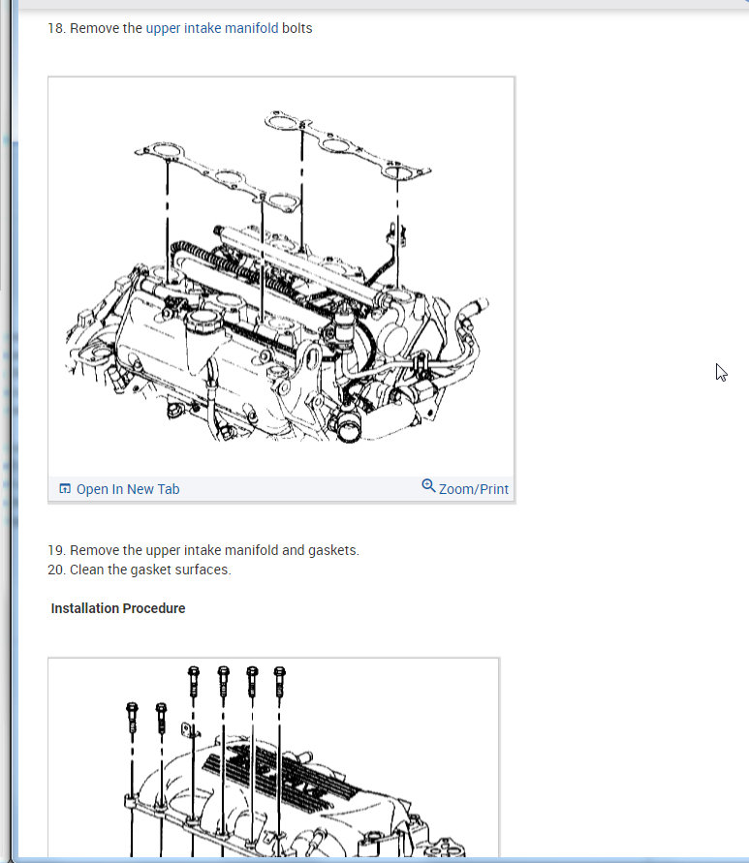Click the intake manifold bolts diagram
The image size is (749, 863).
coord(273,759)
